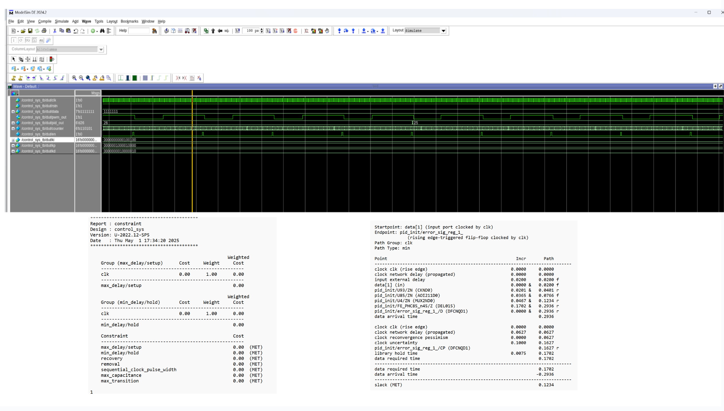The image size is (724, 411).
Task: Open the Simulate menu
Action: 61,21
